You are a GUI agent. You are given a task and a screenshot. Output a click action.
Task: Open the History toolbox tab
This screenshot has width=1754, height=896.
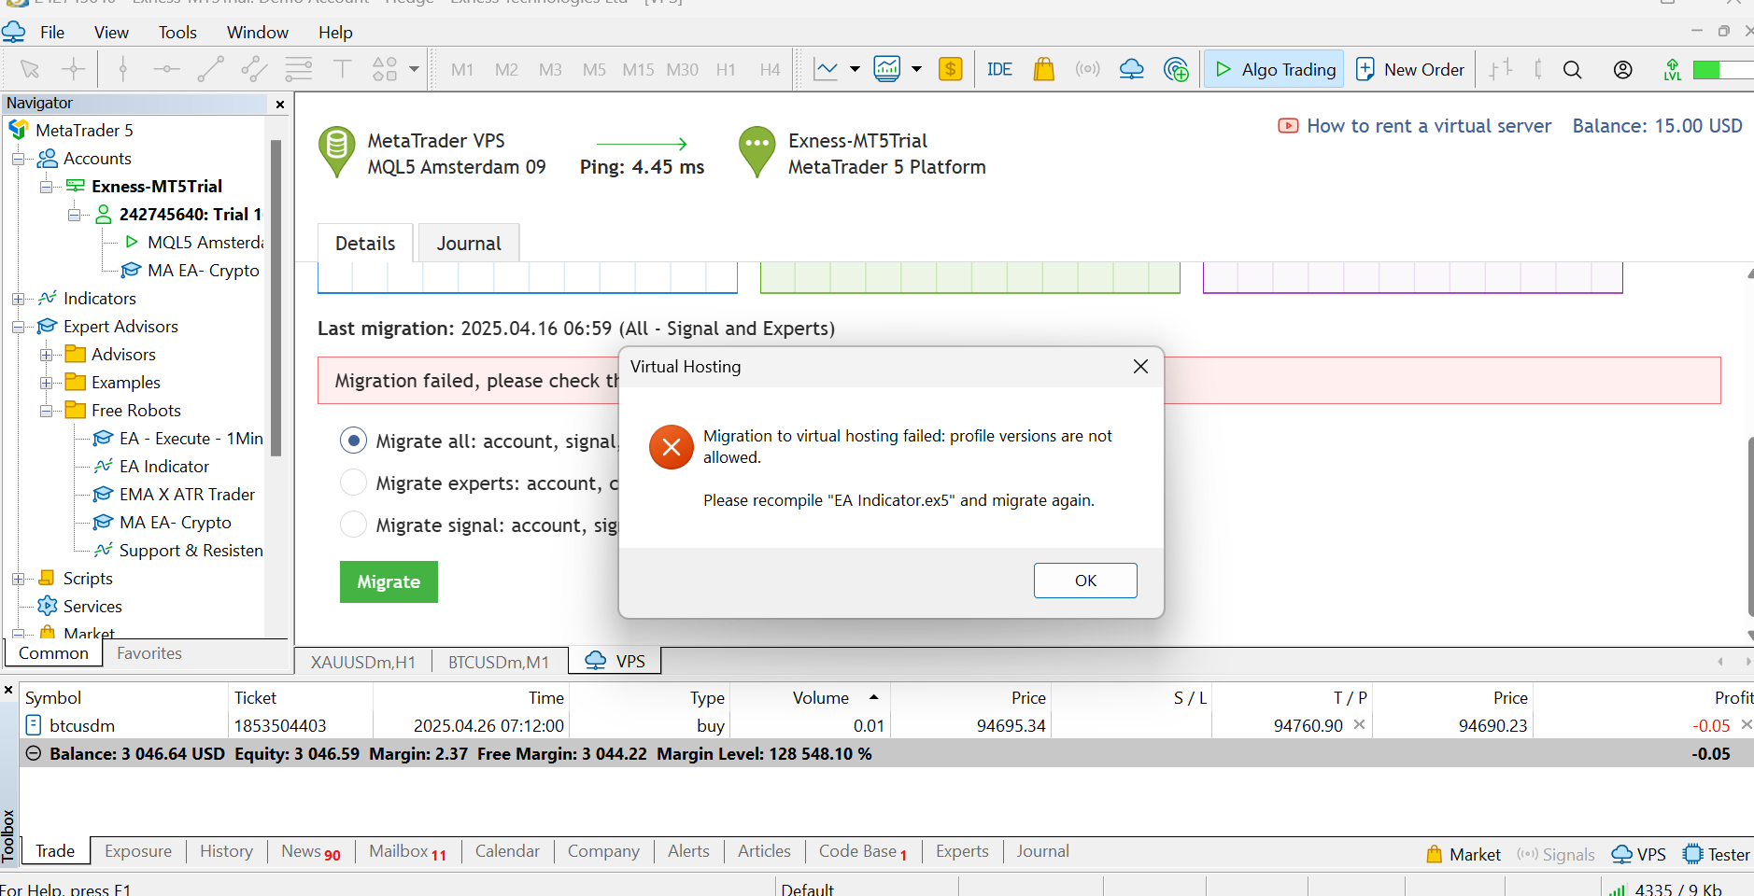[x=226, y=851]
